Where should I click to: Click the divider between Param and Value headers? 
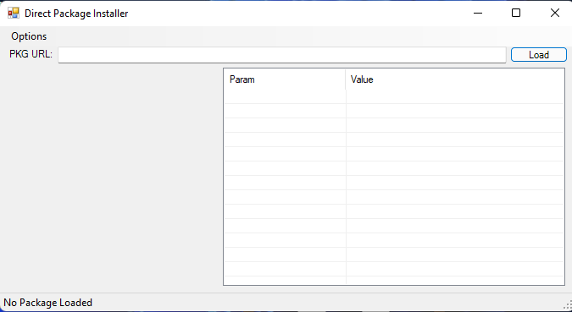(x=346, y=79)
